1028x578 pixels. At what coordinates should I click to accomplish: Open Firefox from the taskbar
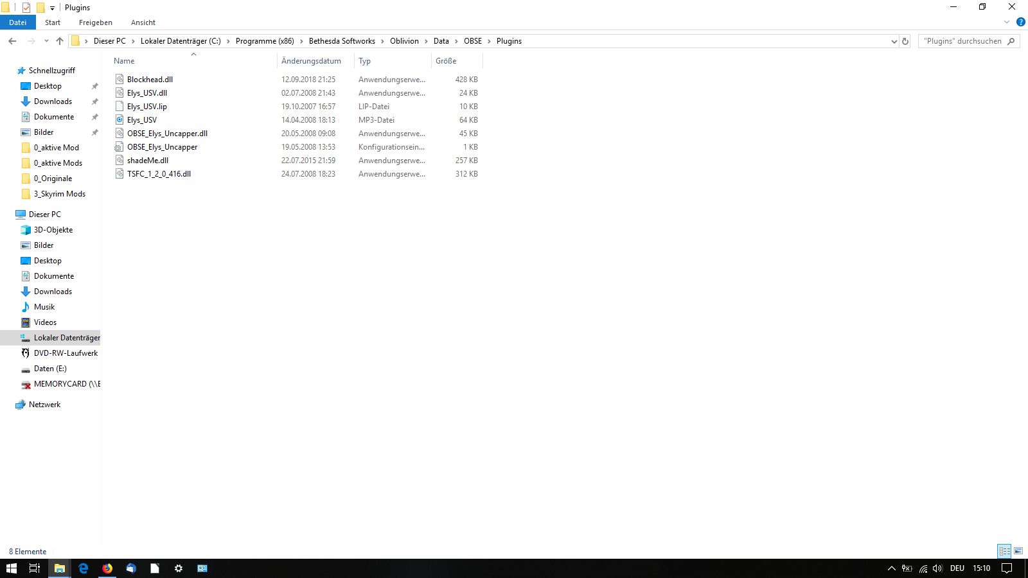coord(107,568)
